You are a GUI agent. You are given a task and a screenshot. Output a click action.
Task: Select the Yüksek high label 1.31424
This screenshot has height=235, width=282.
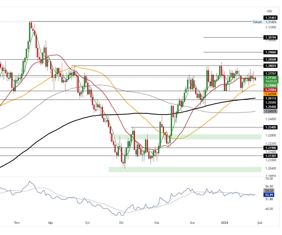coord(270,22)
